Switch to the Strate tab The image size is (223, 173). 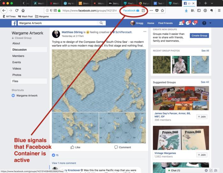[84, 3]
